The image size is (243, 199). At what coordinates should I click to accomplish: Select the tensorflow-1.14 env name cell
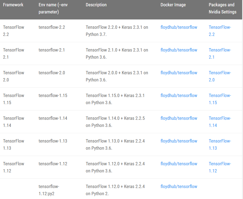tap(53, 118)
